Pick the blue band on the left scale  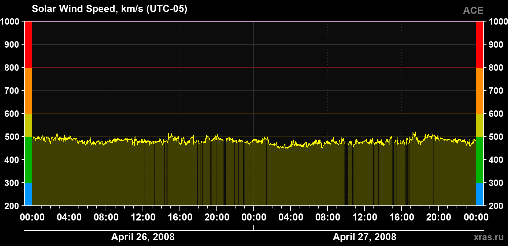pyautogui.click(x=28, y=194)
